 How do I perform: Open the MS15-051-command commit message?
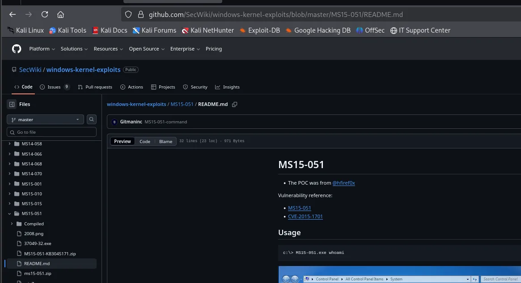[166, 122]
